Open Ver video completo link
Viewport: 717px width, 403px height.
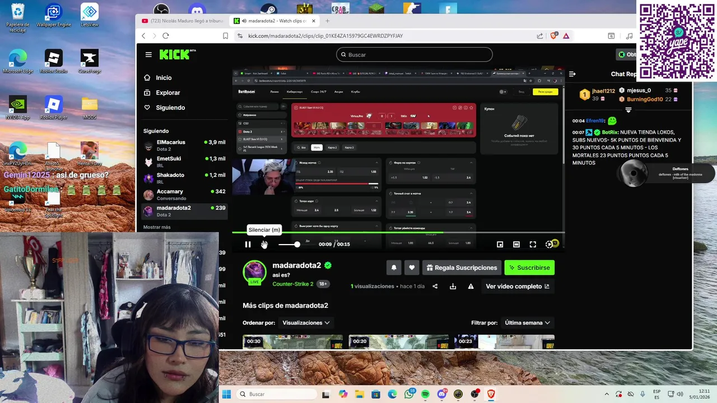click(x=518, y=286)
